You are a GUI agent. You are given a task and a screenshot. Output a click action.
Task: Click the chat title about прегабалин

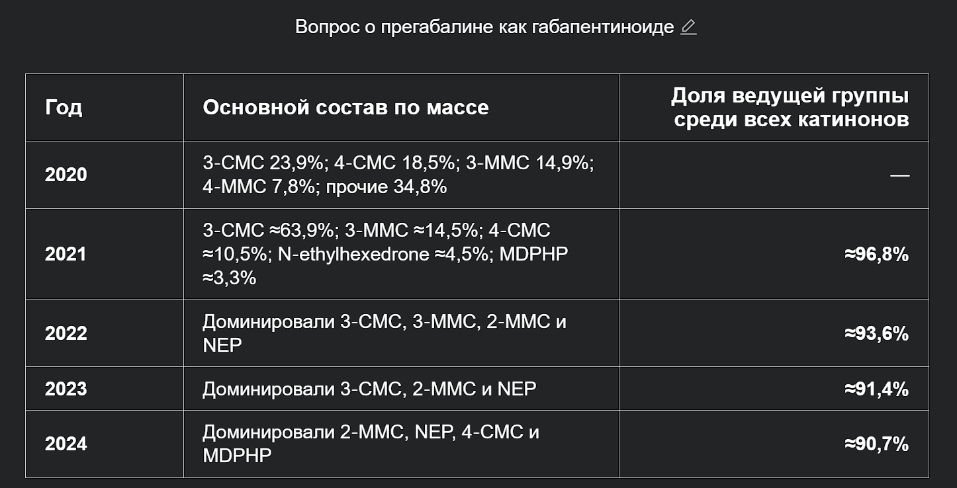click(484, 27)
